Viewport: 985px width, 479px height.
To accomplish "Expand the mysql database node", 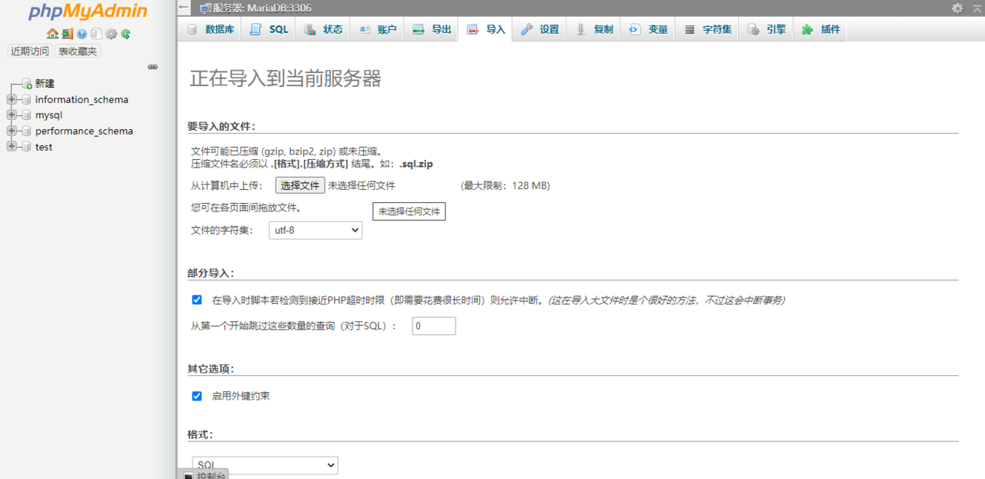I will point(11,115).
